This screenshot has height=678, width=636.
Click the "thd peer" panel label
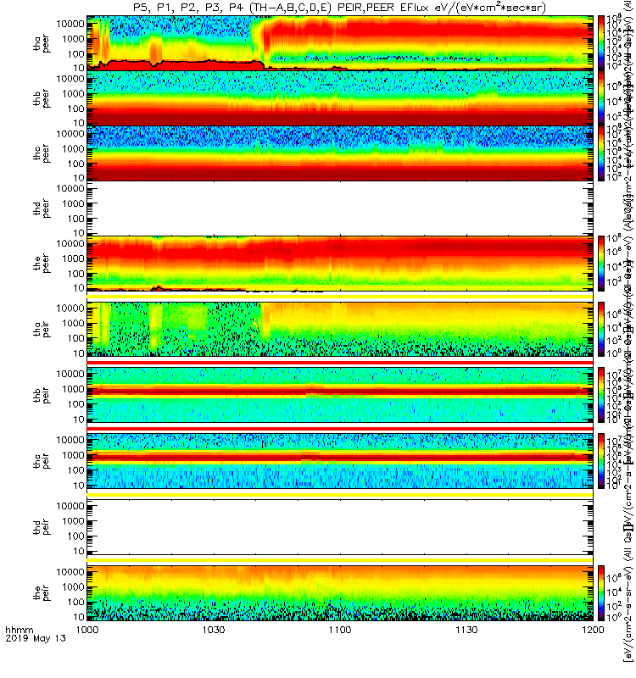tap(42, 208)
